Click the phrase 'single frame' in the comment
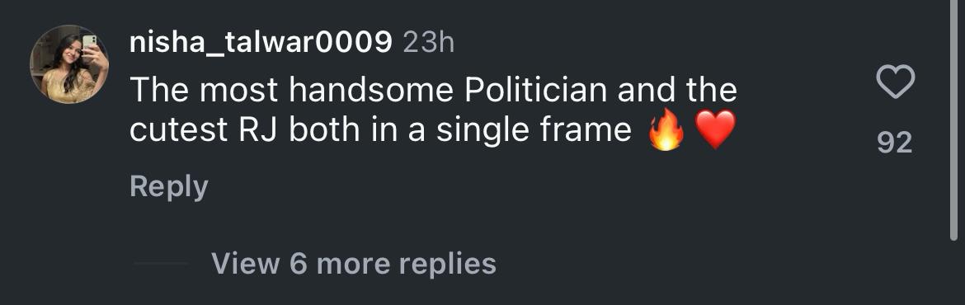 [x=534, y=132]
